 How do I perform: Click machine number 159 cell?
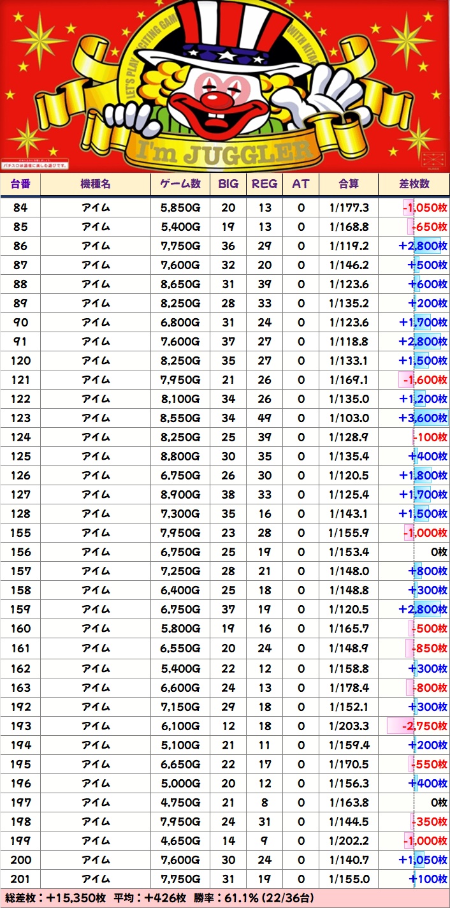pos(20,610)
